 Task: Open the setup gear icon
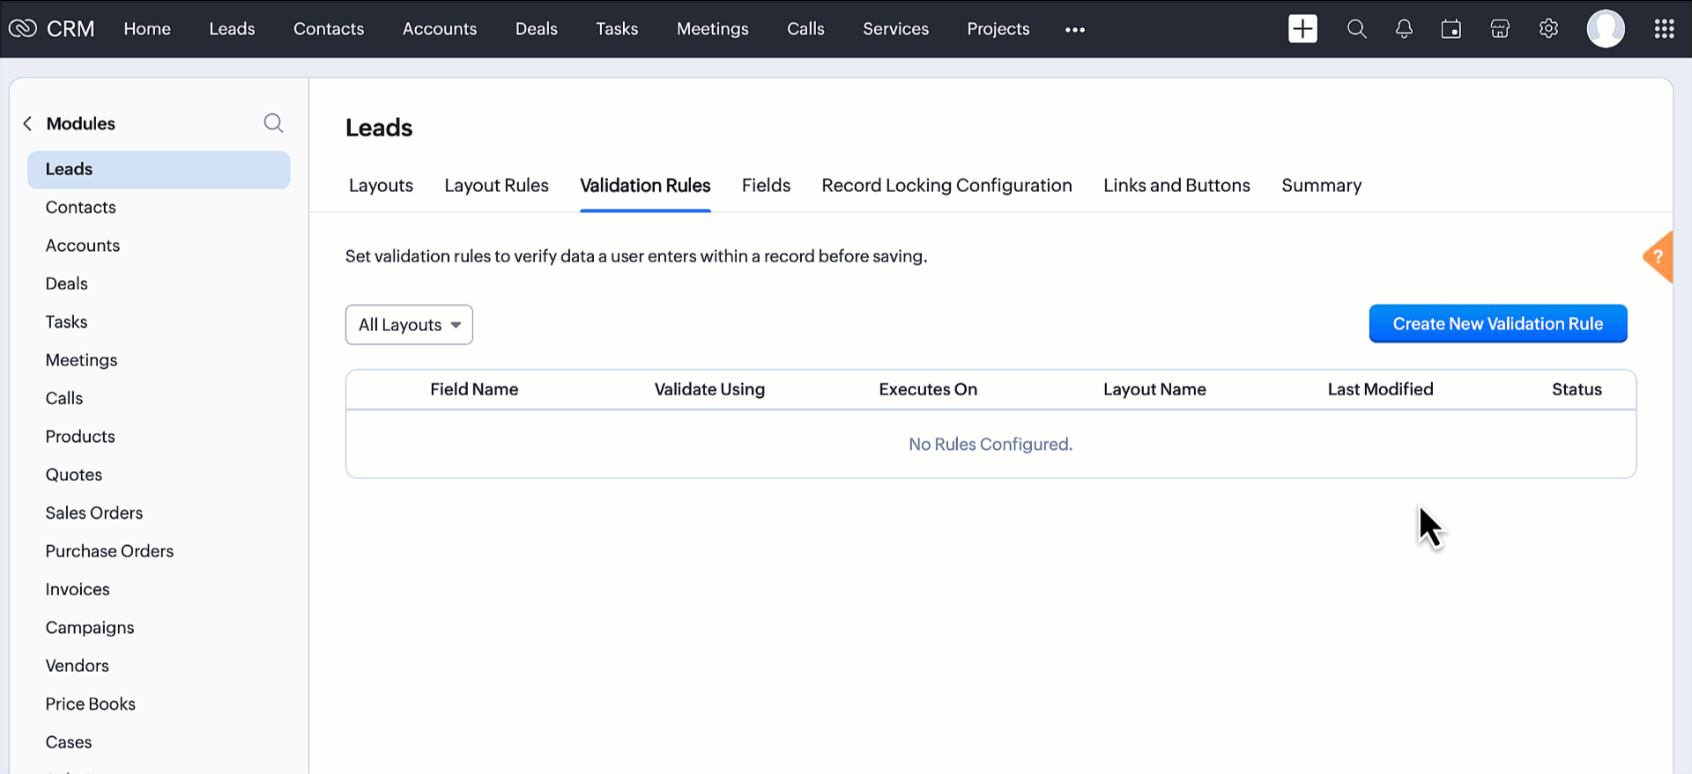click(x=1548, y=29)
